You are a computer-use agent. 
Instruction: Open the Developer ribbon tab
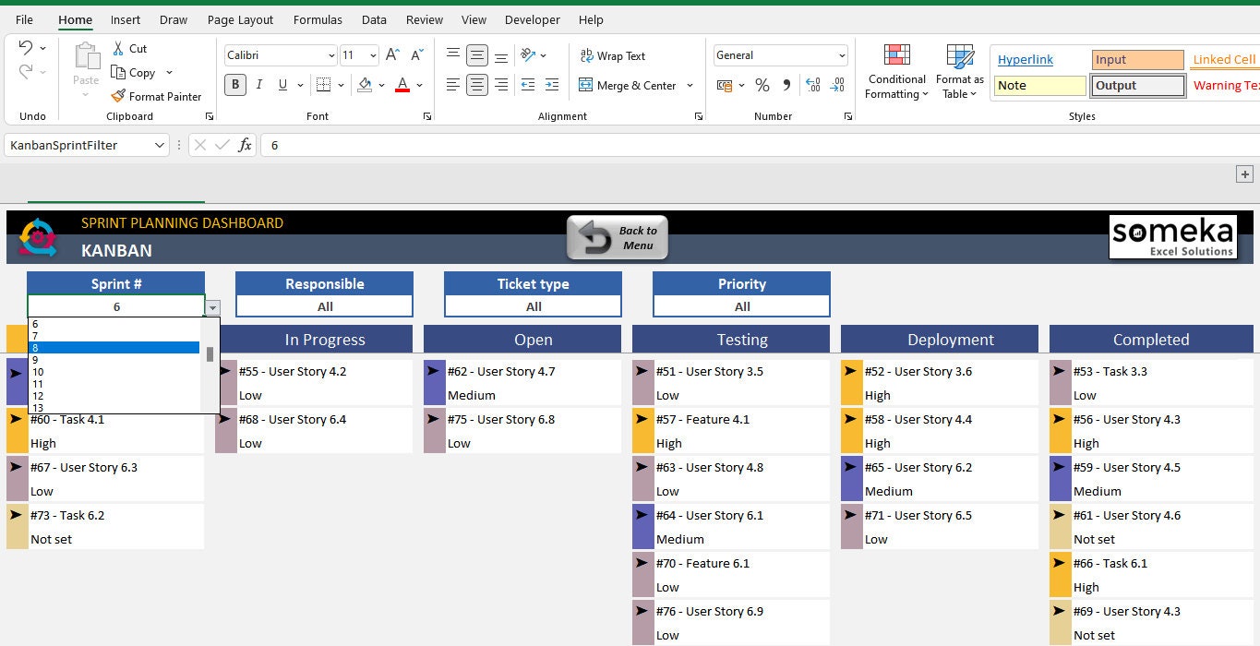pyautogui.click(x=533, y=19)
